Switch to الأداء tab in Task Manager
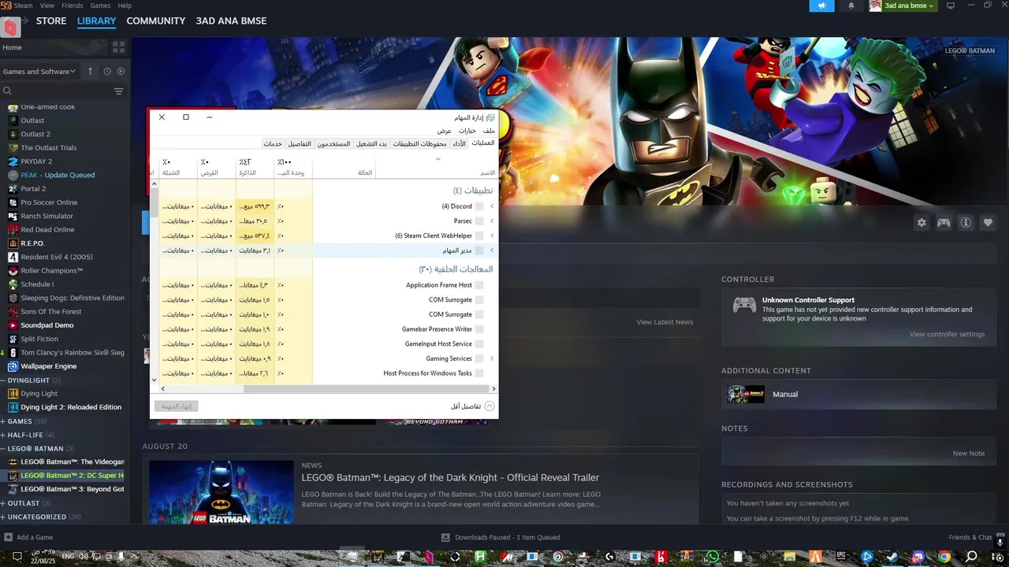1009x567 pixels. pyautogui.click(x=459, y=143)
